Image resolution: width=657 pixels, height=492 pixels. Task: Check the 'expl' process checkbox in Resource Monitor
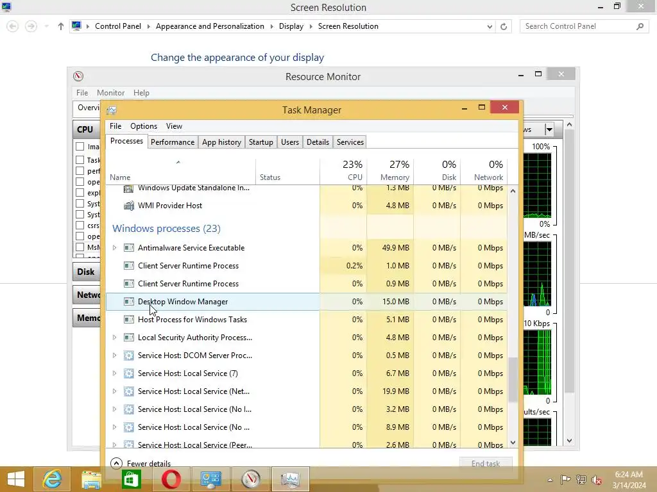tap(80, 192)
